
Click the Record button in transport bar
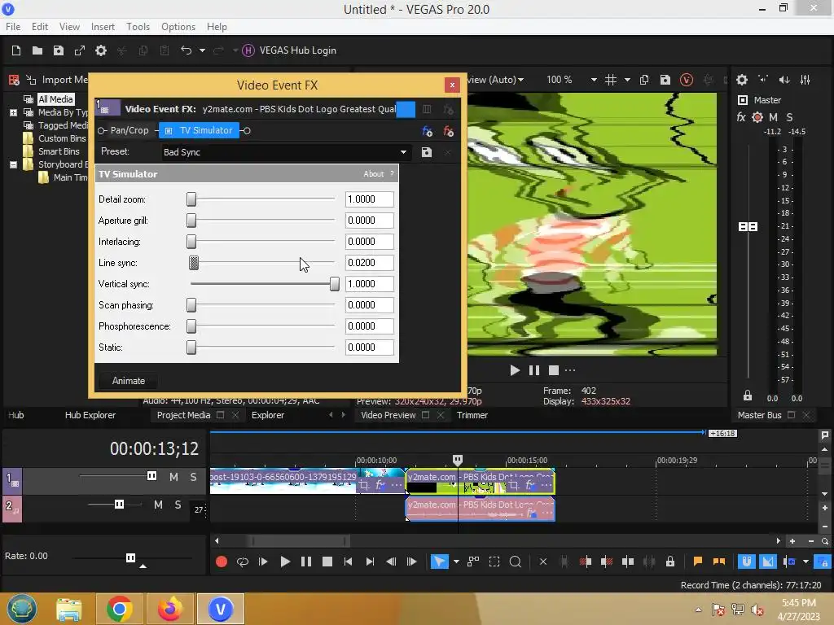[x=222, y=562]
